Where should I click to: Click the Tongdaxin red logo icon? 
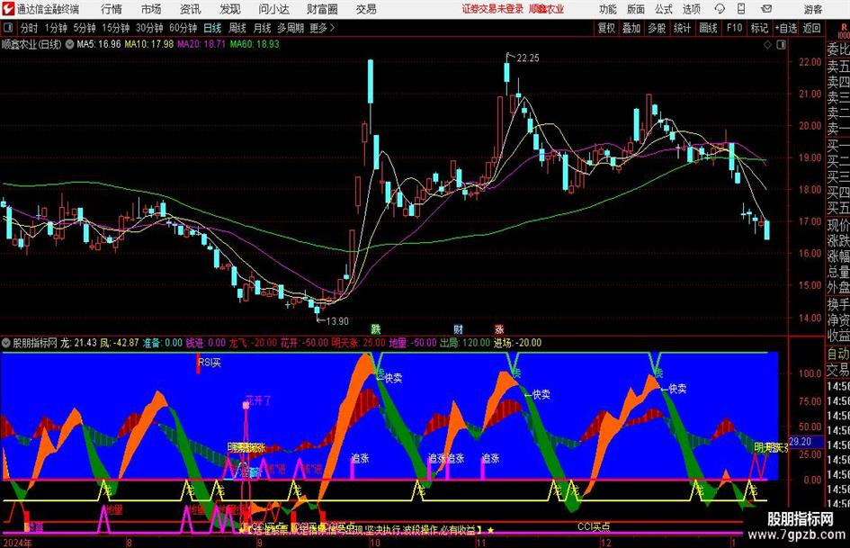point(8,9)
